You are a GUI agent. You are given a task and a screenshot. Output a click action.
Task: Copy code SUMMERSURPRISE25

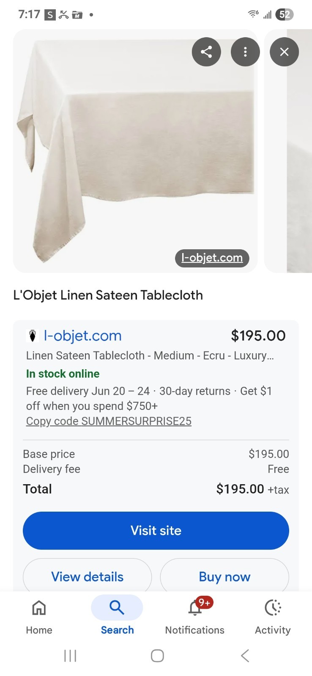coord(109,421)
